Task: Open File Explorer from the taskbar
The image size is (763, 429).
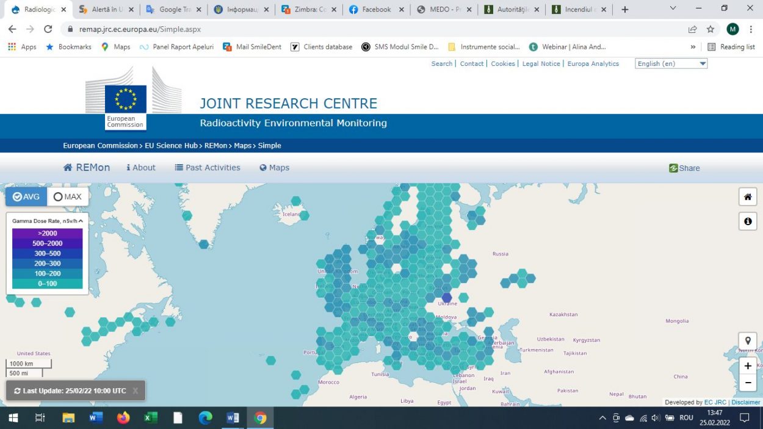Action: coord(68,418)
